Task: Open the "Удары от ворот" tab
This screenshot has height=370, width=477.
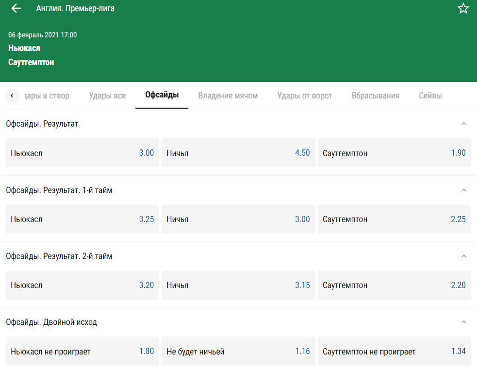Action: click(305, 96)
